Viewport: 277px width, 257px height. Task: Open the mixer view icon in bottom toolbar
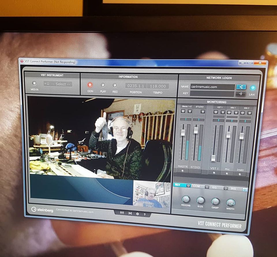pyautogui.click(x=122, y=213)
